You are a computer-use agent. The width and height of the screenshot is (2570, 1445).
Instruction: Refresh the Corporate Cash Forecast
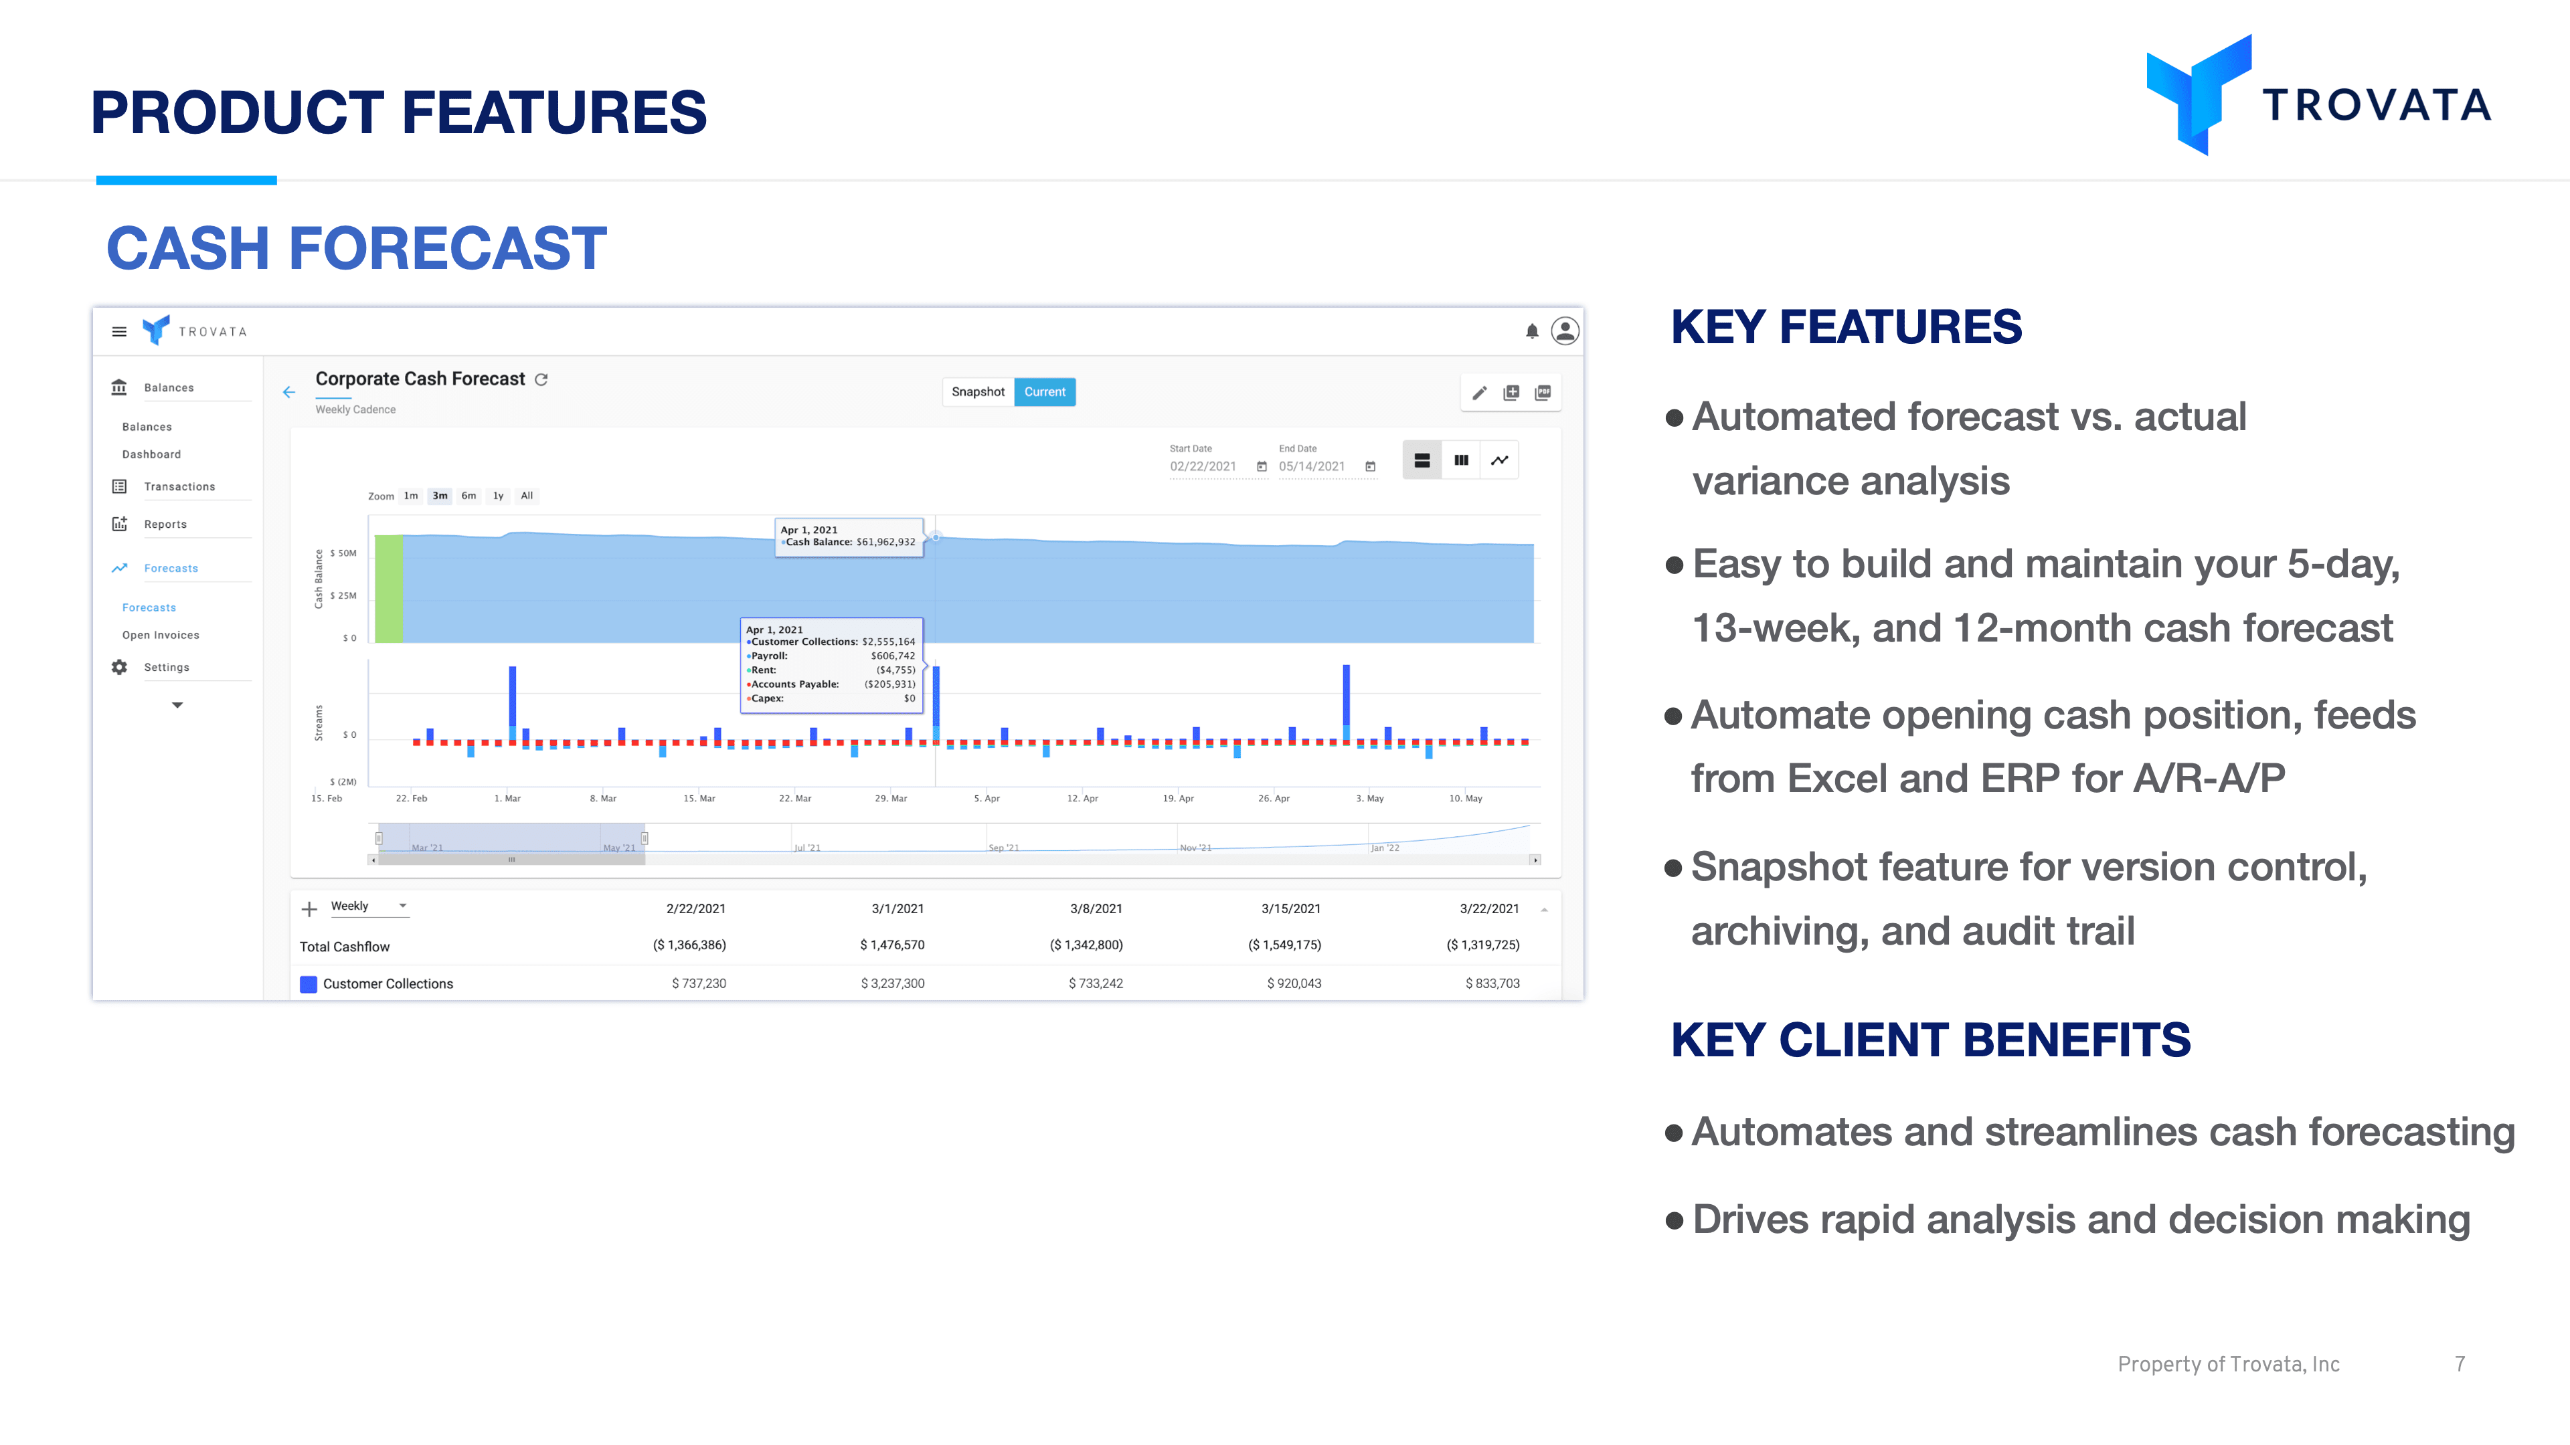pyautogui.click(x=541, y=380)
